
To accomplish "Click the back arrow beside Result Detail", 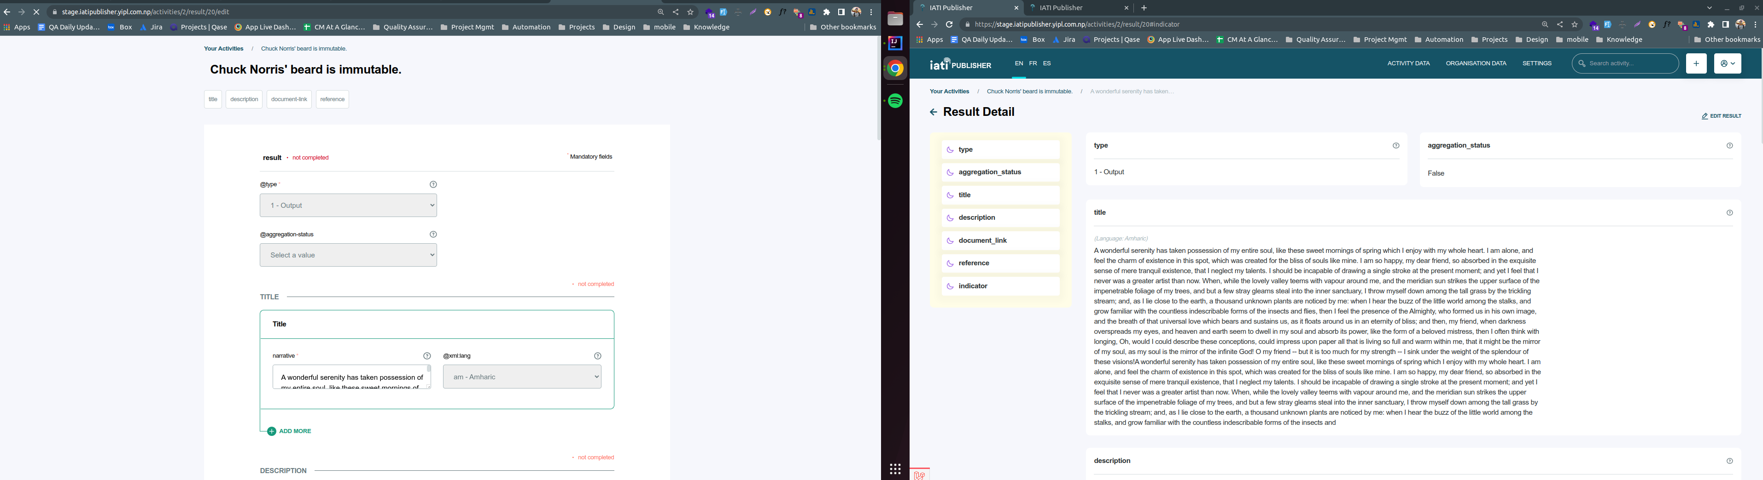I will tap(934, 111).
